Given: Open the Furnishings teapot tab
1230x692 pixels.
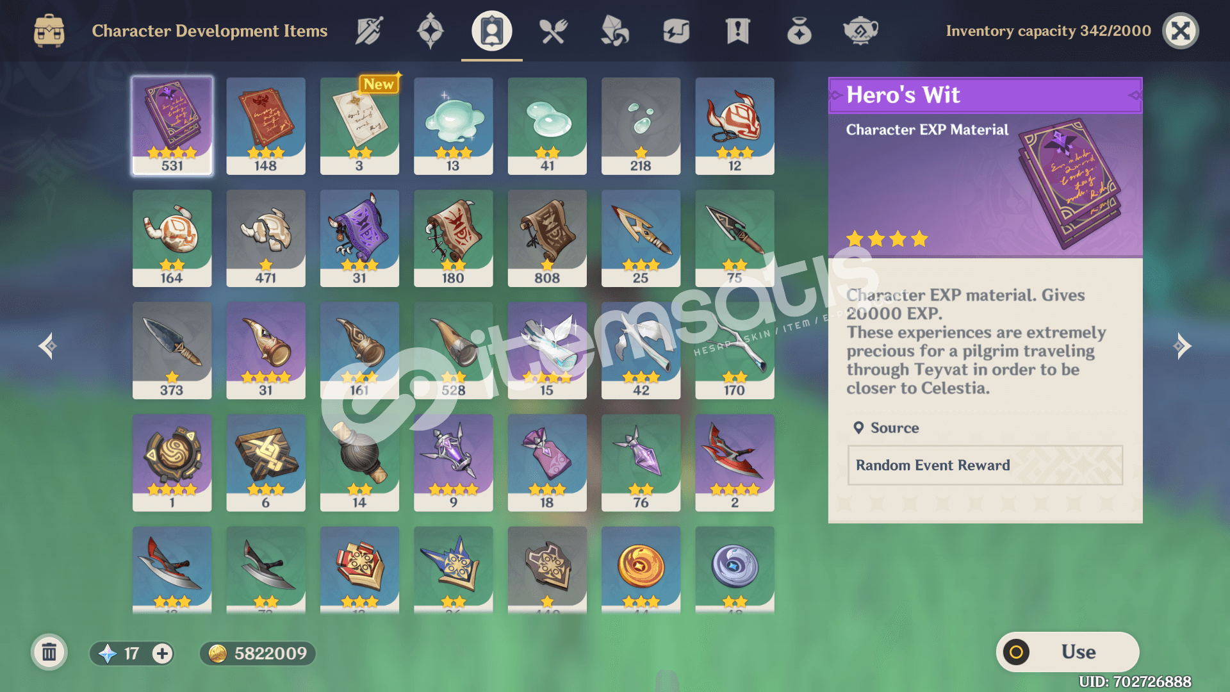Looking at the screenshot, I should click(860, 31).
